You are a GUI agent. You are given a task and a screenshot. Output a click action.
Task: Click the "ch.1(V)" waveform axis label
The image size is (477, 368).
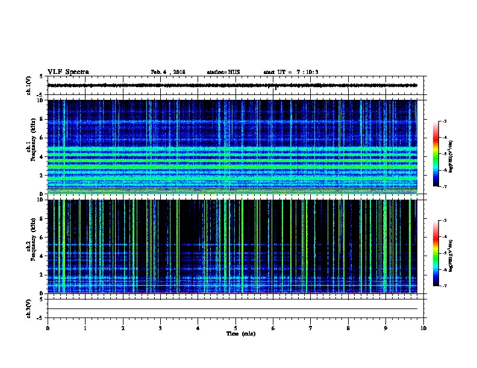tap(28, 85)
